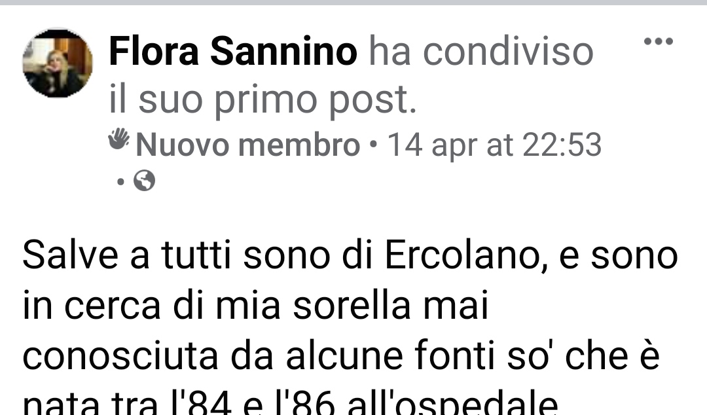Open Flora Sannino's profile picture

[x=58, y=63]
